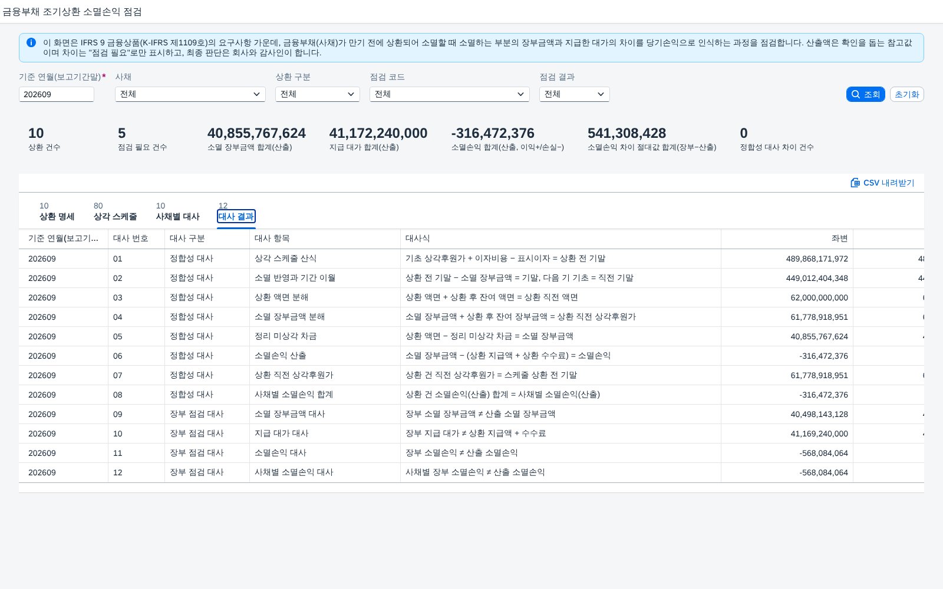
Task: Click the 소멸손익 산출 cell in row 06
Action: pos(325,356)
